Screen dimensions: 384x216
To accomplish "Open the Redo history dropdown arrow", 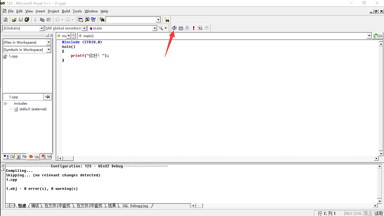I will [x=73, y=20].
